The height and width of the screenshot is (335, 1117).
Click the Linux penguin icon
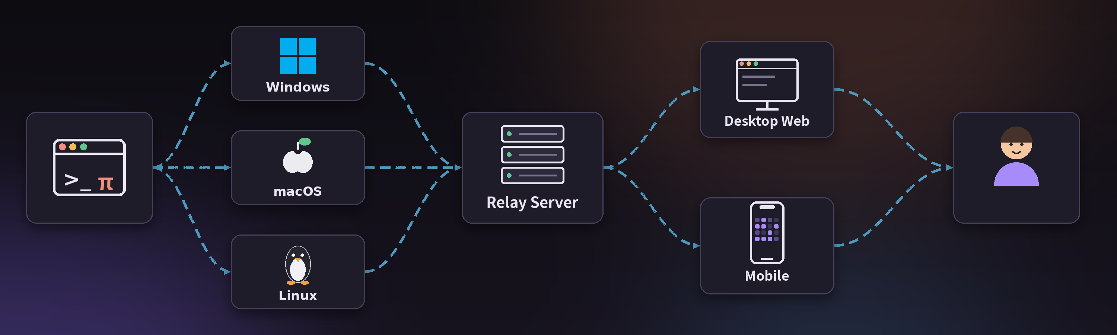[x=297, y=265]
